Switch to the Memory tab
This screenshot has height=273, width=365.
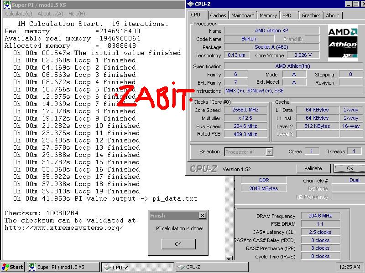268,15
